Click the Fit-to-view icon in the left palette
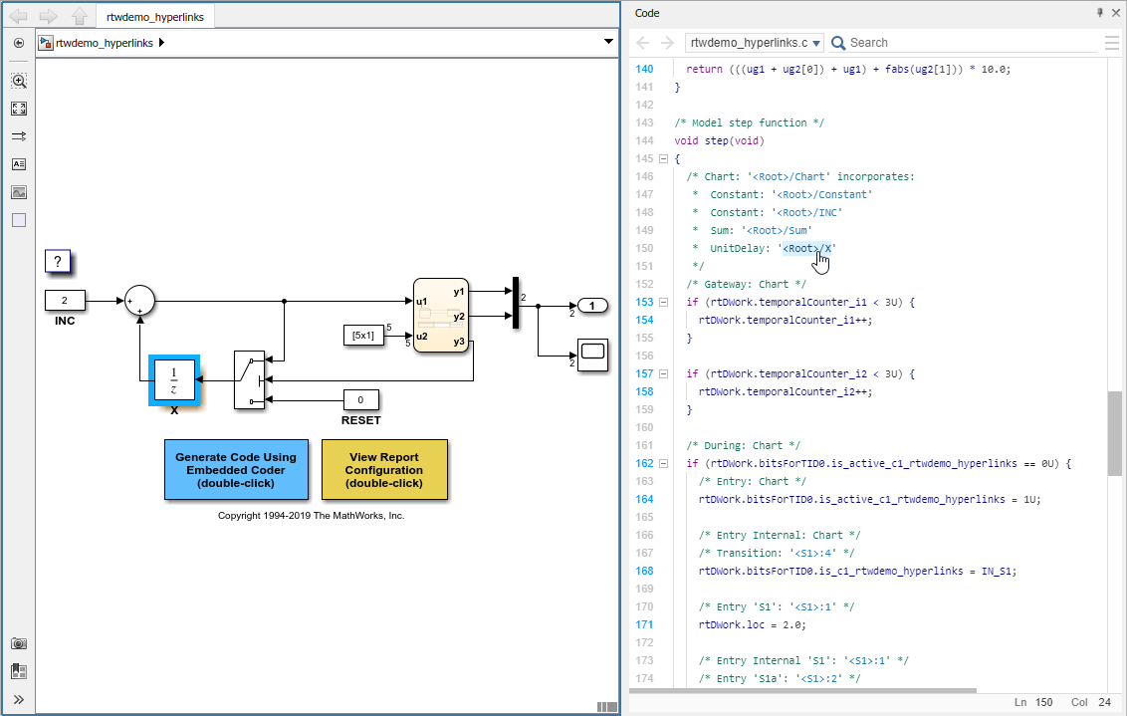The image size is (1127, 716). (x=18, y=109)
